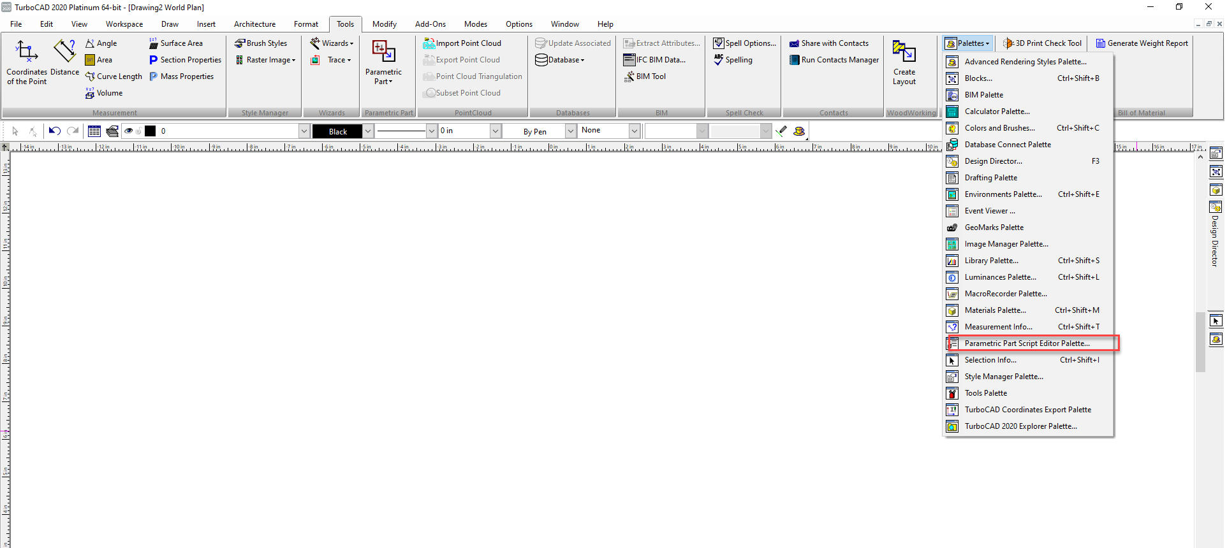This screenshot has width=1227, height=548.
Task: Toggle layer visibility eye icon
Action: pyautogui.click(x=129, y=131)
